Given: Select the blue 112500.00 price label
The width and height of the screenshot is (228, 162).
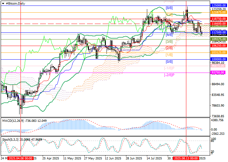Looking at the screenshot, I should tap(219, 32).
